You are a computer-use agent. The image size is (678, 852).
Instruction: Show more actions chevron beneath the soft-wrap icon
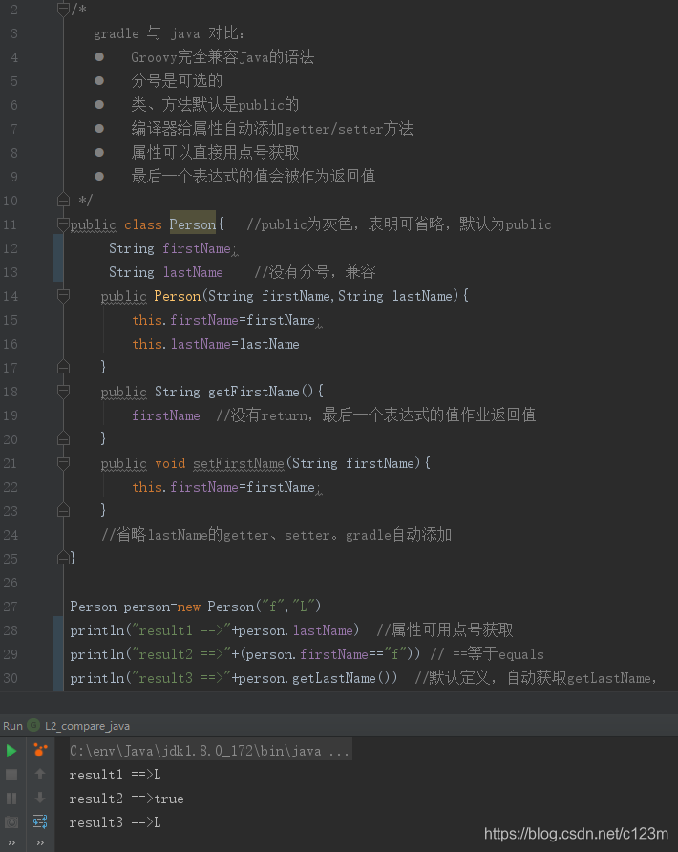point(40,842)
